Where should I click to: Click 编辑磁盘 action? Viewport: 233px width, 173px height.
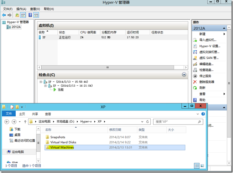(x=206, y=64)
